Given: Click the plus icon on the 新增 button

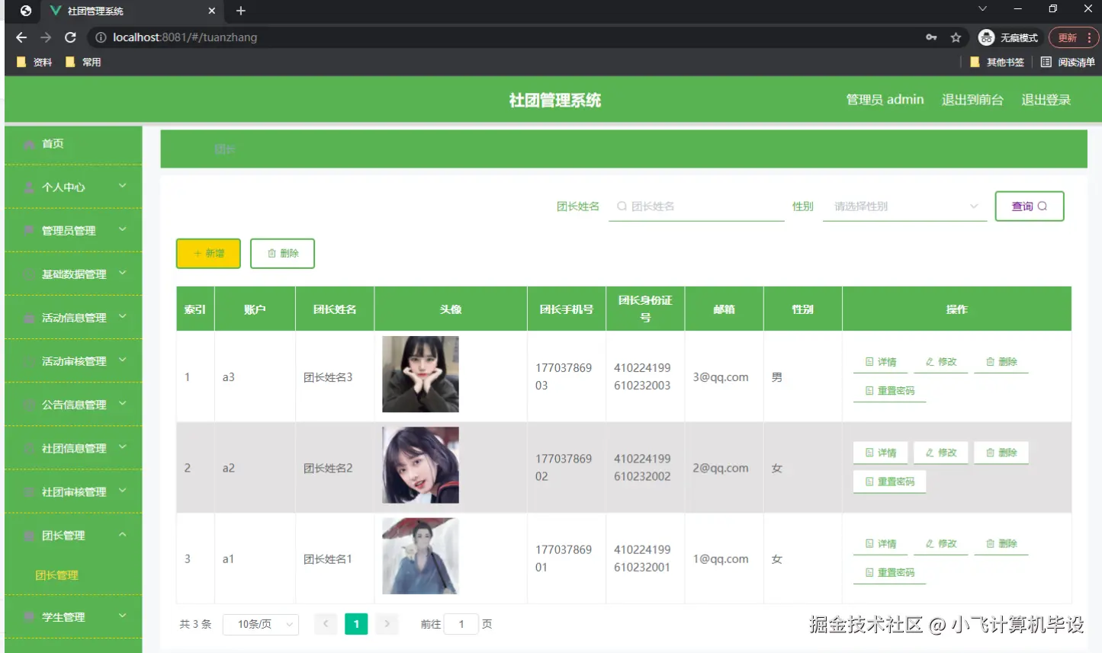Looking at the screenshot, I should click(197, 253).
